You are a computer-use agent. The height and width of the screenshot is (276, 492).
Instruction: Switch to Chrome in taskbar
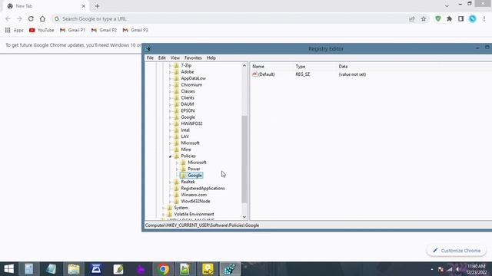tap(163, 269)
